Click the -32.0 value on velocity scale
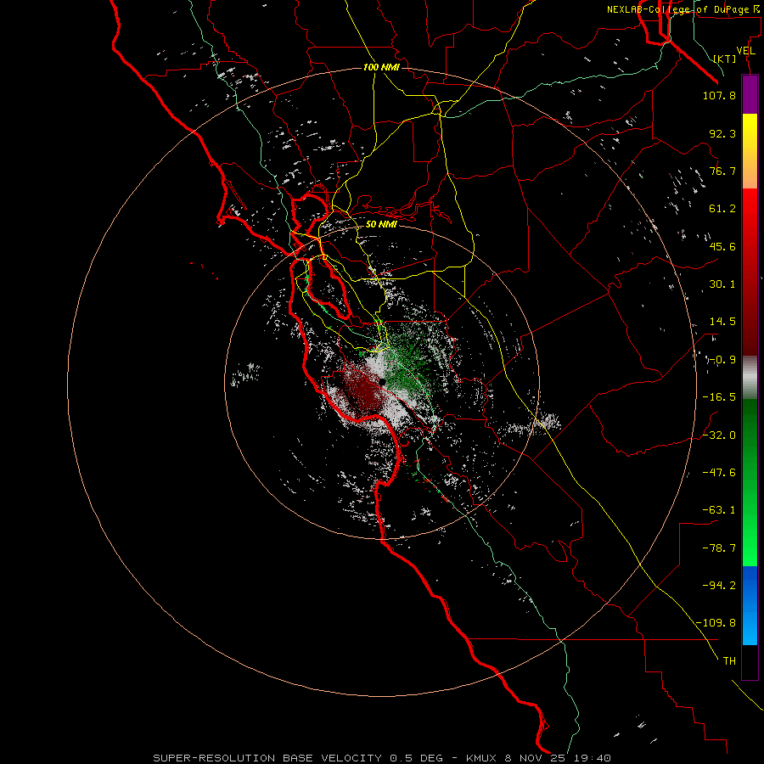Viewport: 764px width, 764px height. tap(719, 435)
